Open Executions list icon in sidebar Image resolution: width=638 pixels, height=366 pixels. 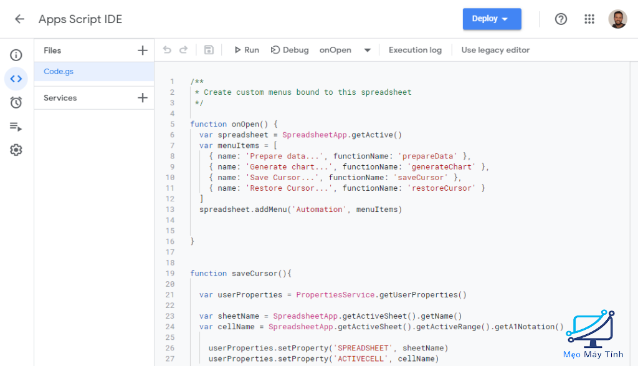pos(16,127)
